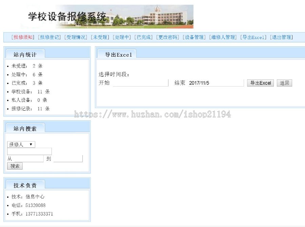
Task: Click the 返回 return button
Action: click(x=284, y=82)
